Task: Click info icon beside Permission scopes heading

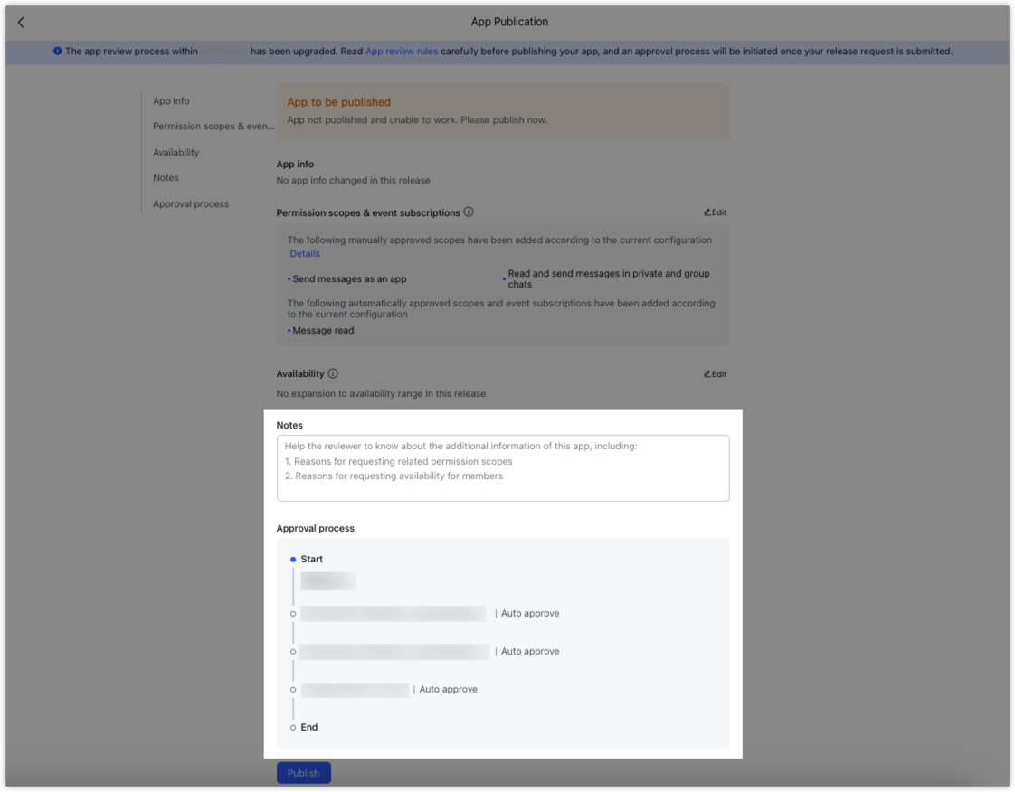Action: 467,212
